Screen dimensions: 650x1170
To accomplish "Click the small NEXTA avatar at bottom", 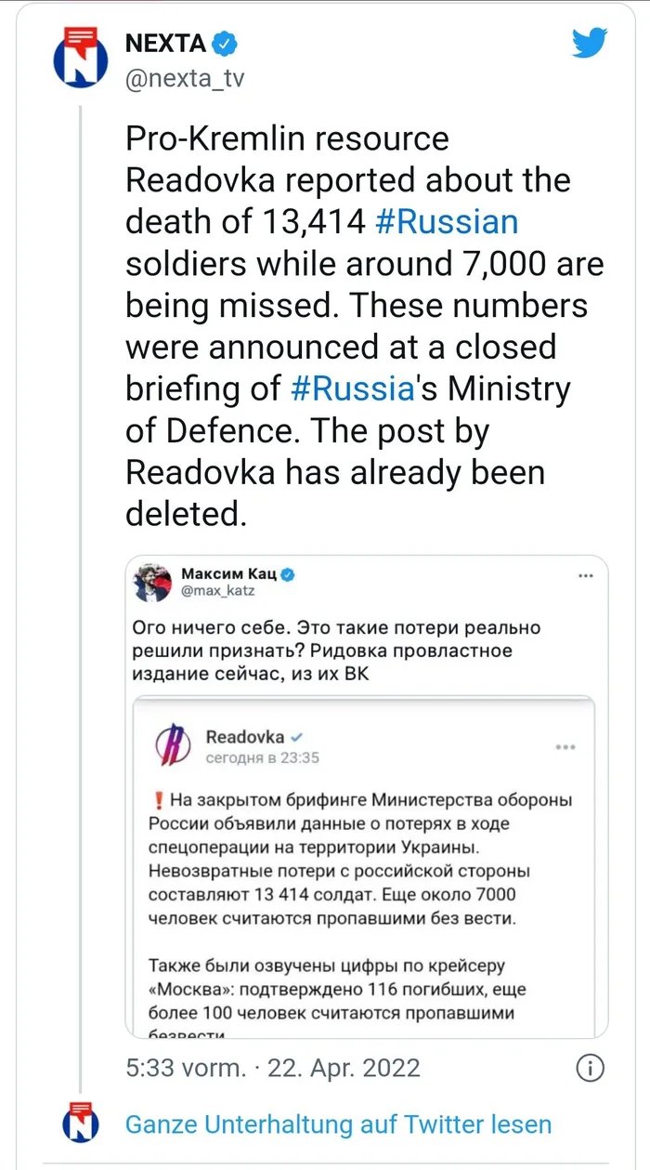I will click(80, 1124).
